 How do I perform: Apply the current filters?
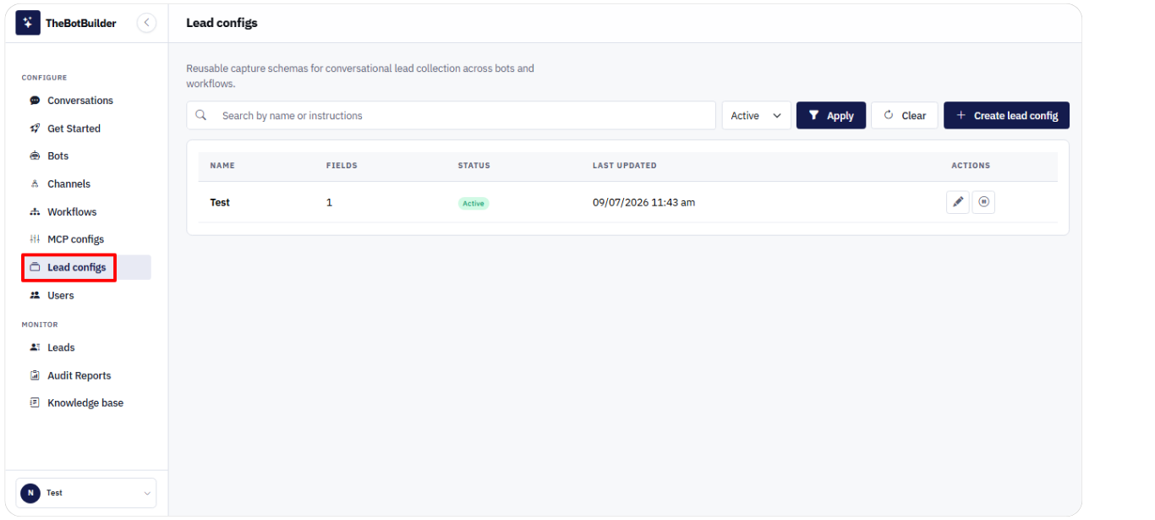(x=831, y=116)
